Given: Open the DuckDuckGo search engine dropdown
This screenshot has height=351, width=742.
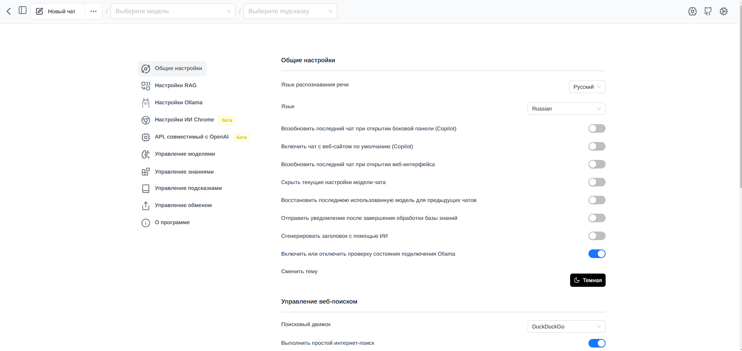Looking at the screenshot, I should click(566, 326).
